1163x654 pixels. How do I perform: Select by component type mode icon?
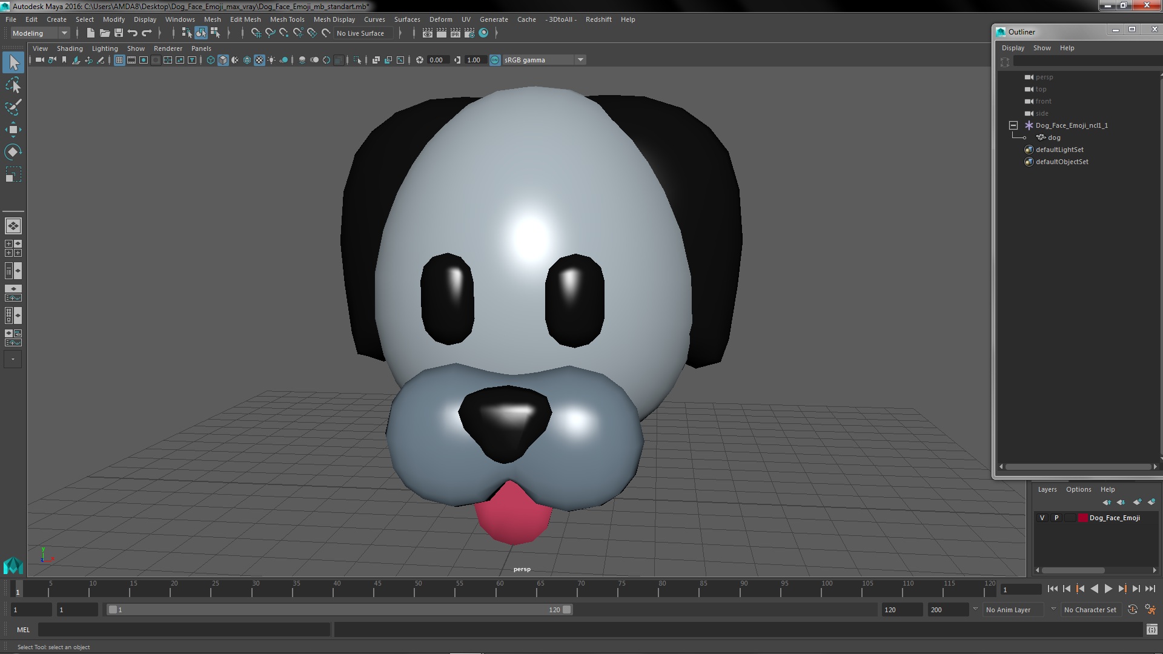215,33
